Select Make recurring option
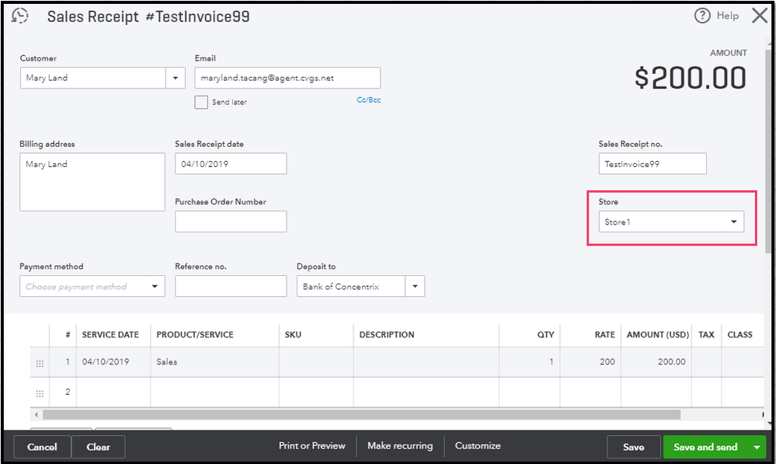This screenshot has width=776, height=464. 399,446
